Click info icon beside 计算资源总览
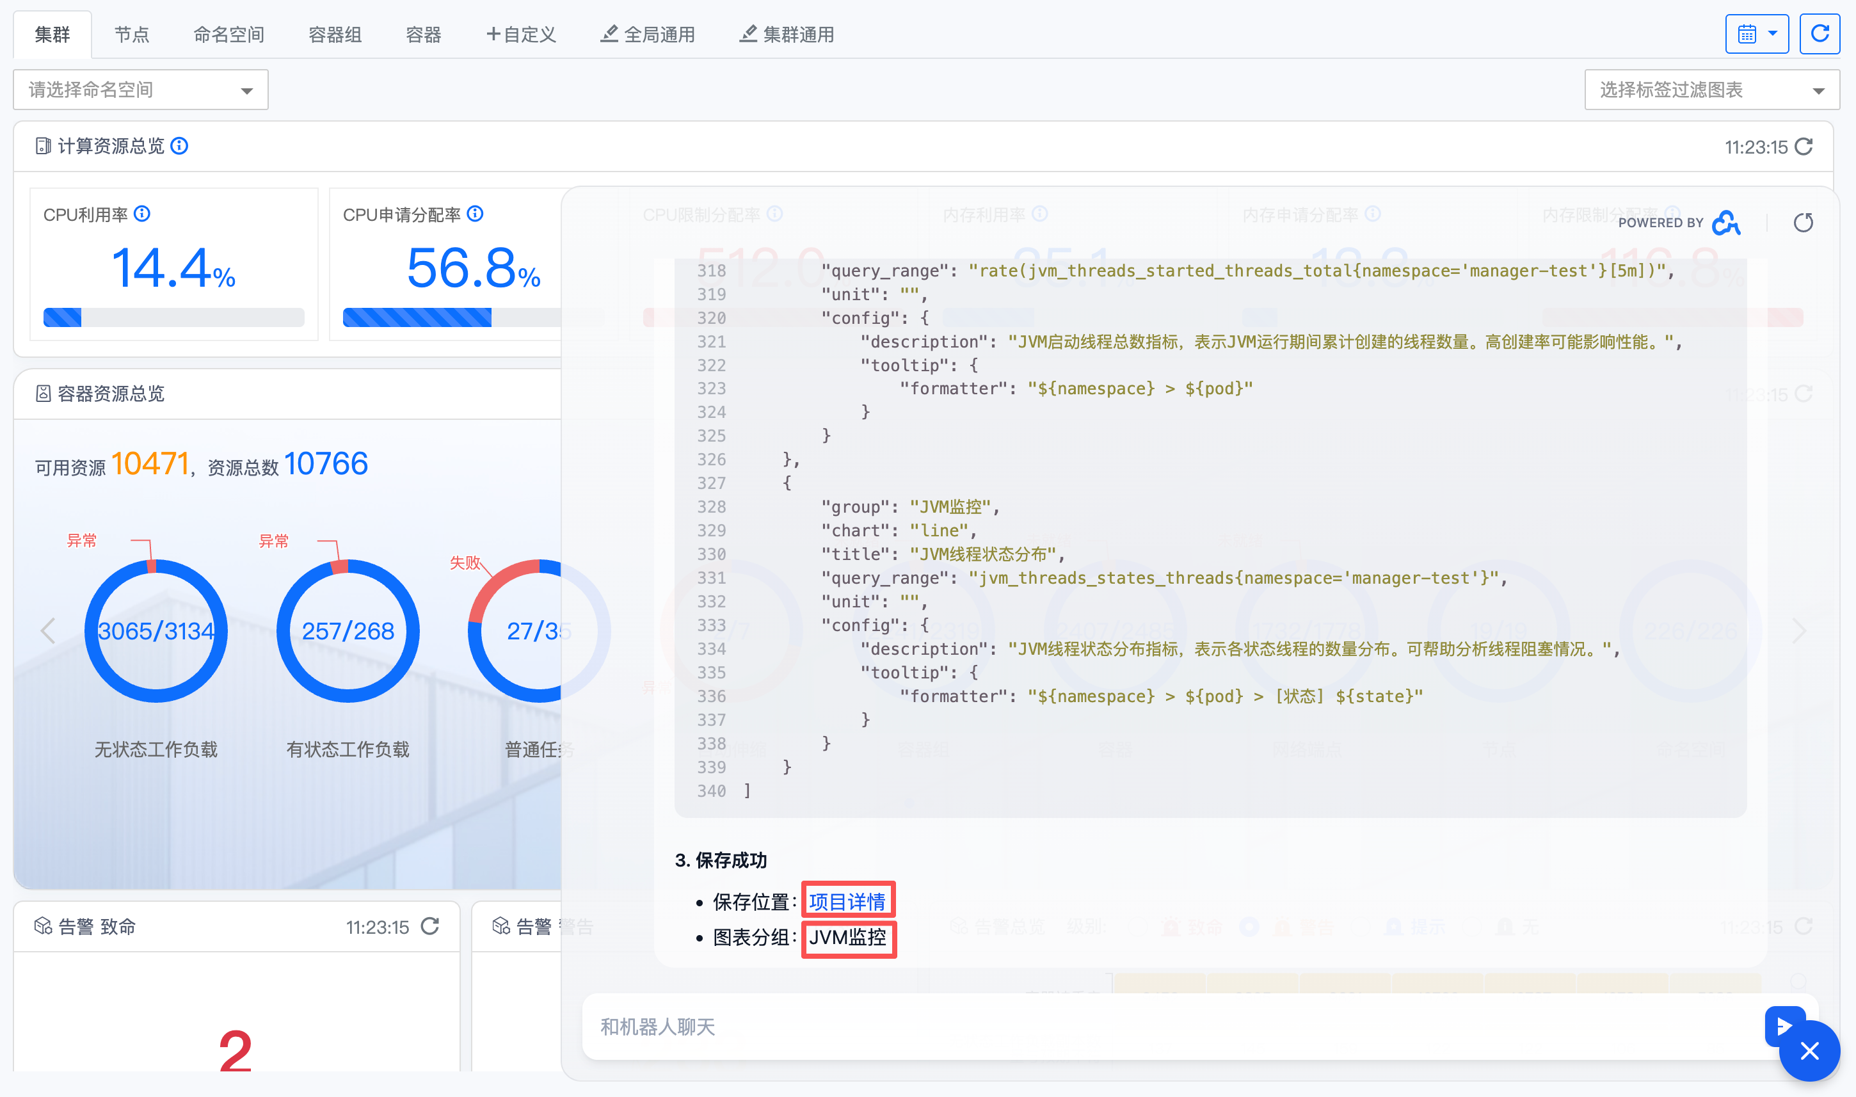 [x=180, y=146]
